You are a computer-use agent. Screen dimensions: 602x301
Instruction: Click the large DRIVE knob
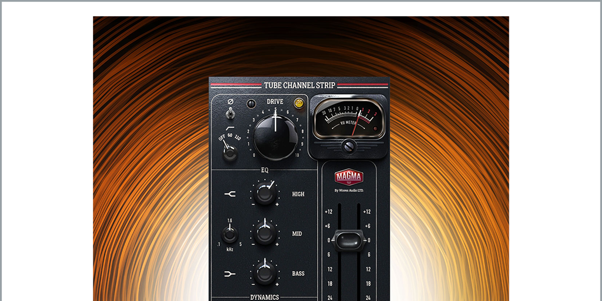[275, 137]
